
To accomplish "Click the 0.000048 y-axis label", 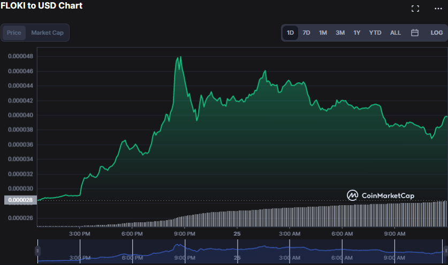I will click(x=20, y=56).
